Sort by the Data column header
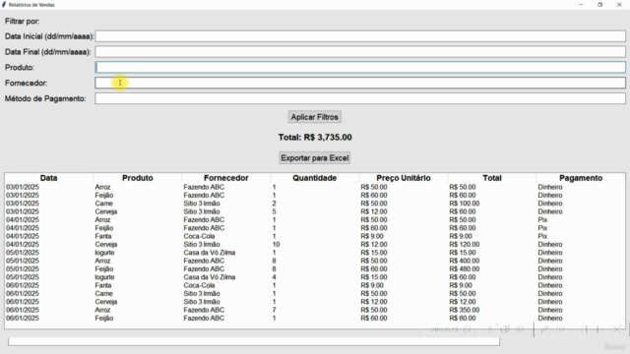 (48, 178)
